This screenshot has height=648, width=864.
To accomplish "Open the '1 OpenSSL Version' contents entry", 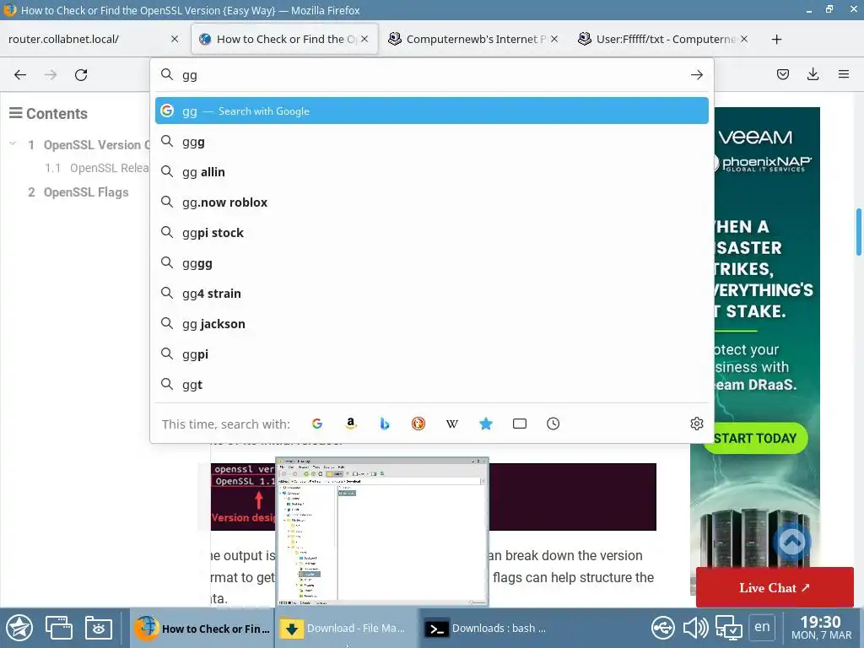I will [88, 145].
